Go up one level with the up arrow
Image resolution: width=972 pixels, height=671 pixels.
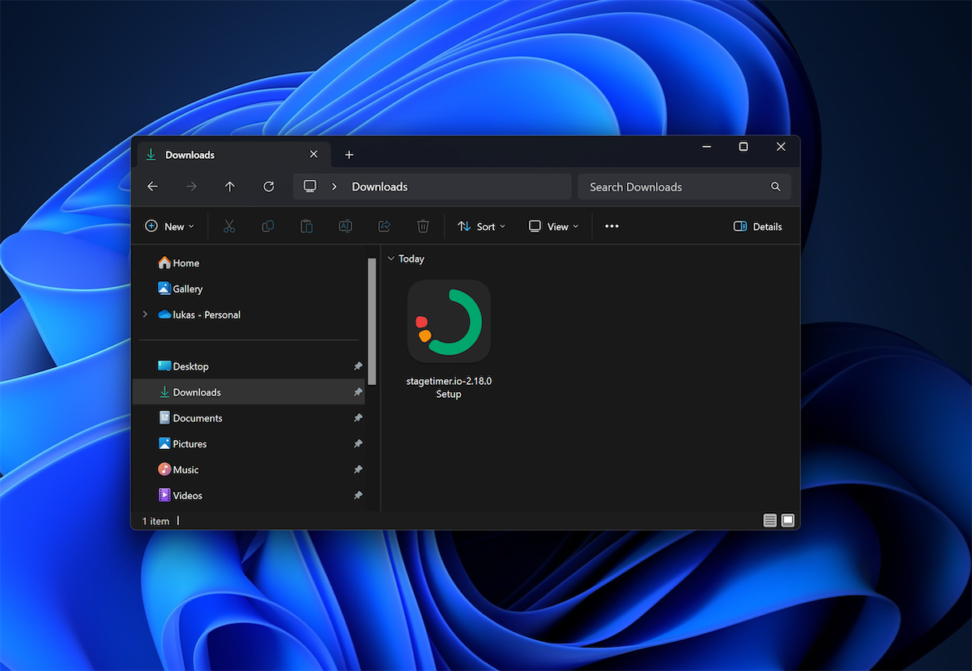(230, 186)
